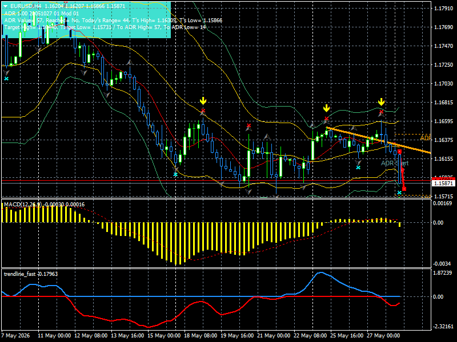Select the red horizontal price line
The width and height of the screenshot is (457, 342).
[x=217, y=181]
